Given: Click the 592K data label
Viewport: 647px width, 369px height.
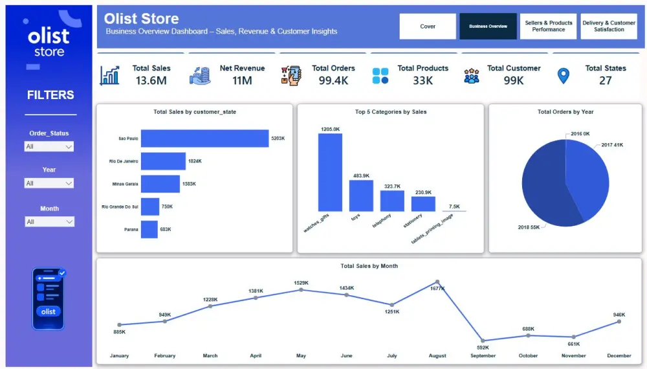Looking at the screenshot, I should coord(483,348).
